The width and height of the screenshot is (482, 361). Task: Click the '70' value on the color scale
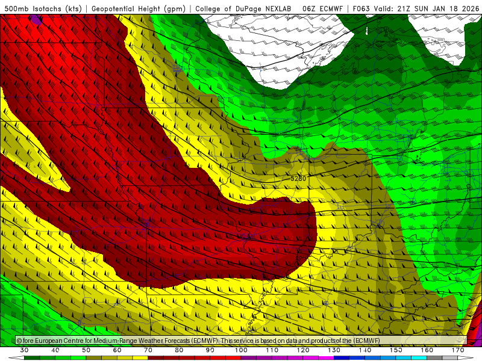[148, 350]
